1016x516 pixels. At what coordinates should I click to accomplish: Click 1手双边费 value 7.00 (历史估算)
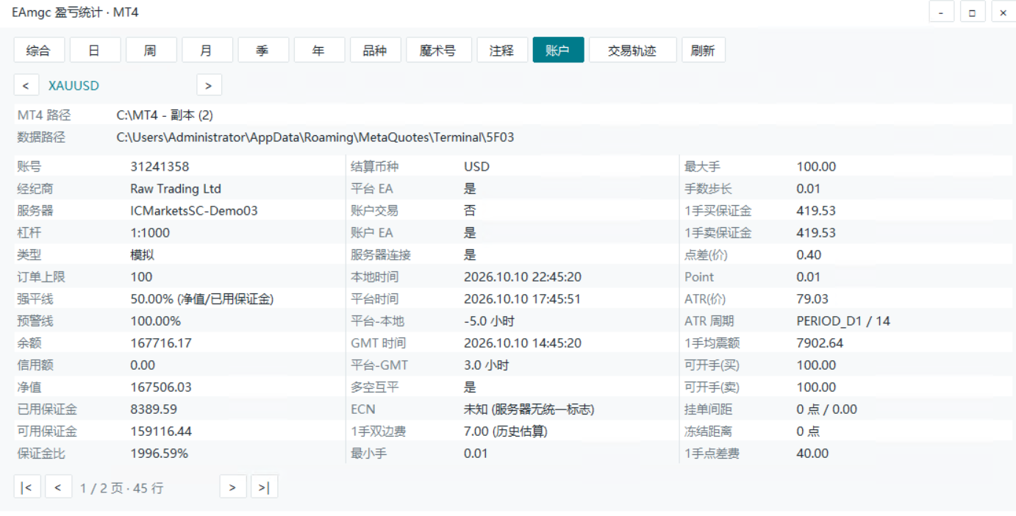click(x=506, y=431)
